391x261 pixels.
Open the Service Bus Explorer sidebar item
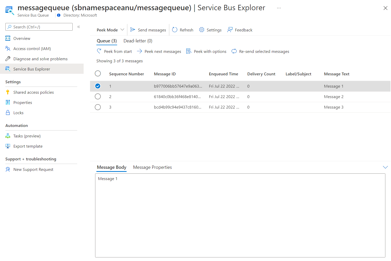31,69
